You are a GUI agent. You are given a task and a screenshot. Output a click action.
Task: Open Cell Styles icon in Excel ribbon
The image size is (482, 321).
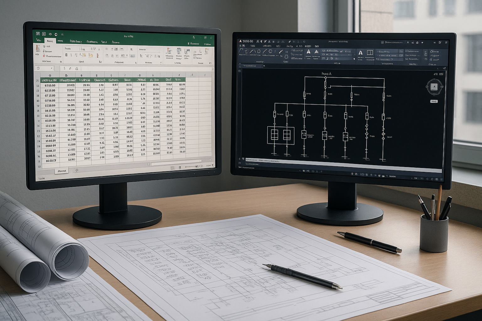click(187, 51)
